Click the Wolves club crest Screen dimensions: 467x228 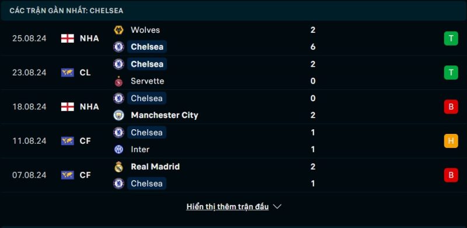point(119,30)
